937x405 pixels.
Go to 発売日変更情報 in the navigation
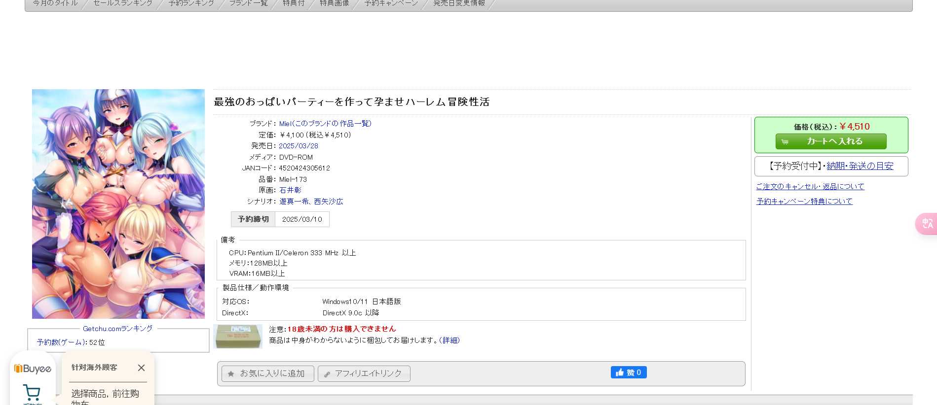(459, 3)
